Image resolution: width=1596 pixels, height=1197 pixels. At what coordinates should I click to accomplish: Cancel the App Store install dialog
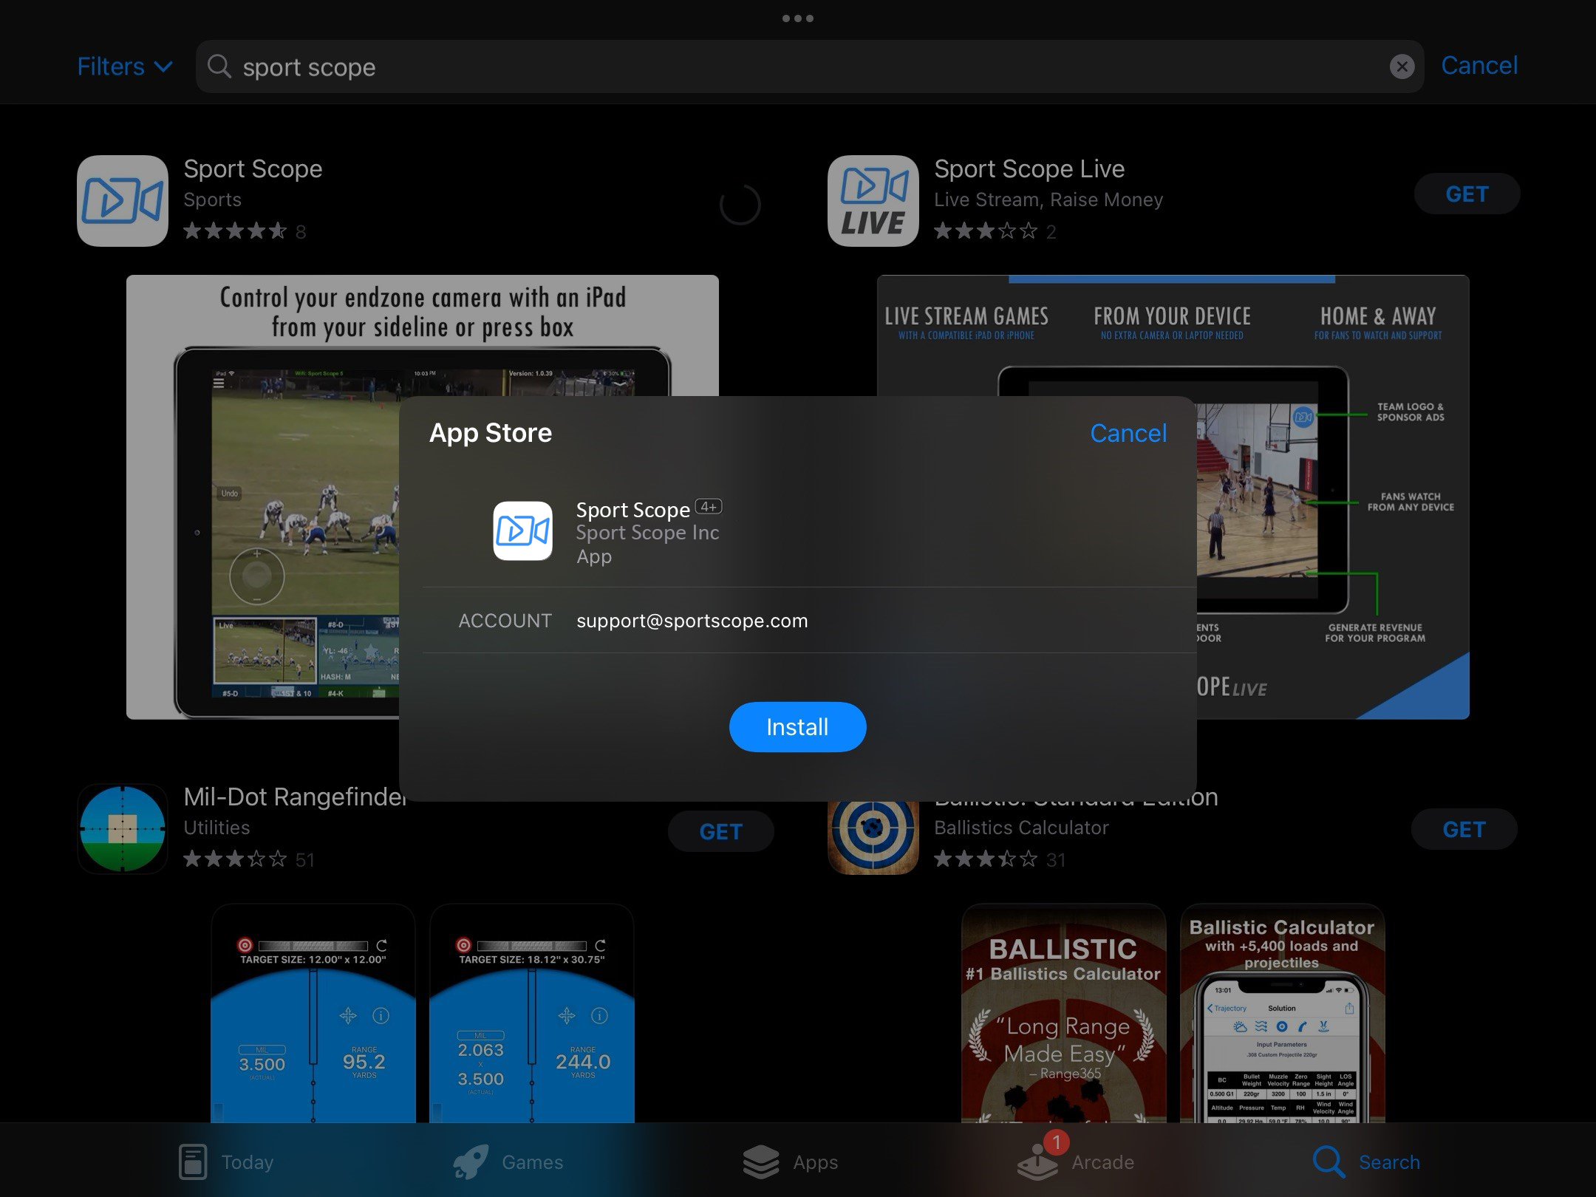1128,433
